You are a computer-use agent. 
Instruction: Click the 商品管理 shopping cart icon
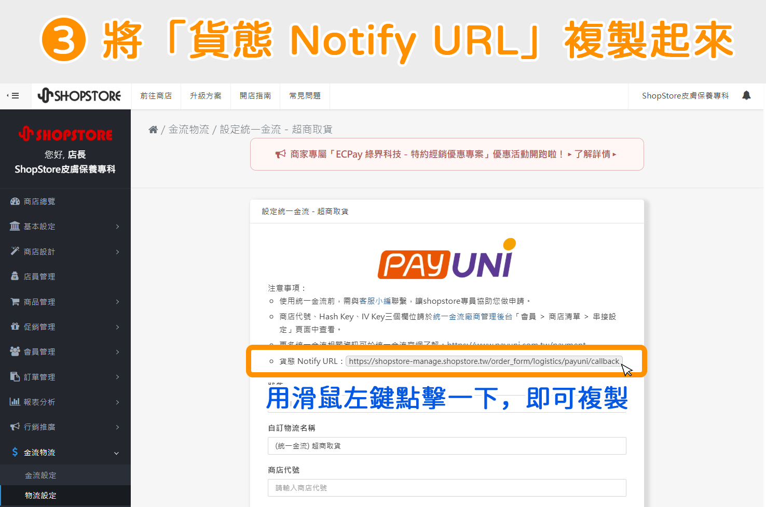(x=15, y=301)
